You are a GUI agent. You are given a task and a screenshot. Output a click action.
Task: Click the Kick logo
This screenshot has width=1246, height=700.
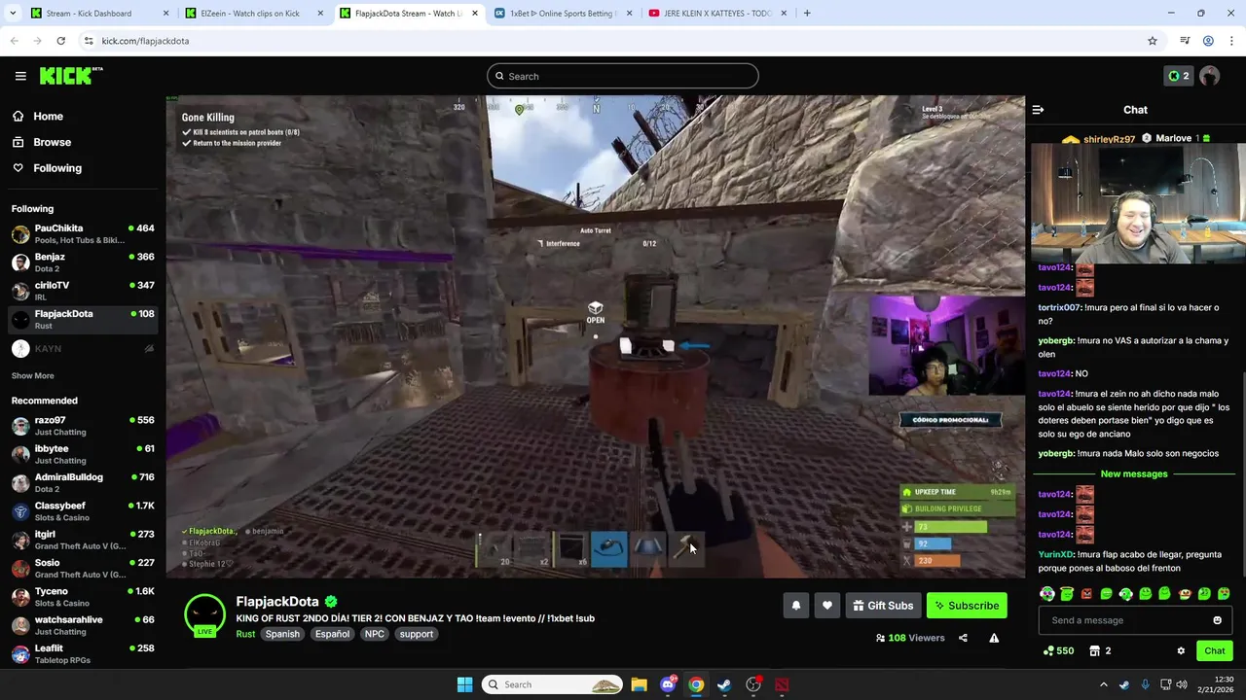pos(71,76)
